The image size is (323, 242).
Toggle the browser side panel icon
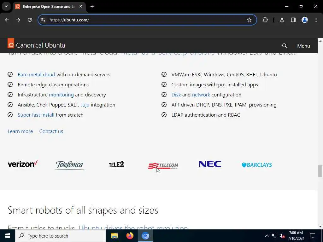click(x=293, y=20)
